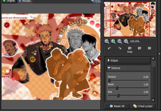Expand the Edges section
This screenshot has height=111, width=161.
(128, 60)
